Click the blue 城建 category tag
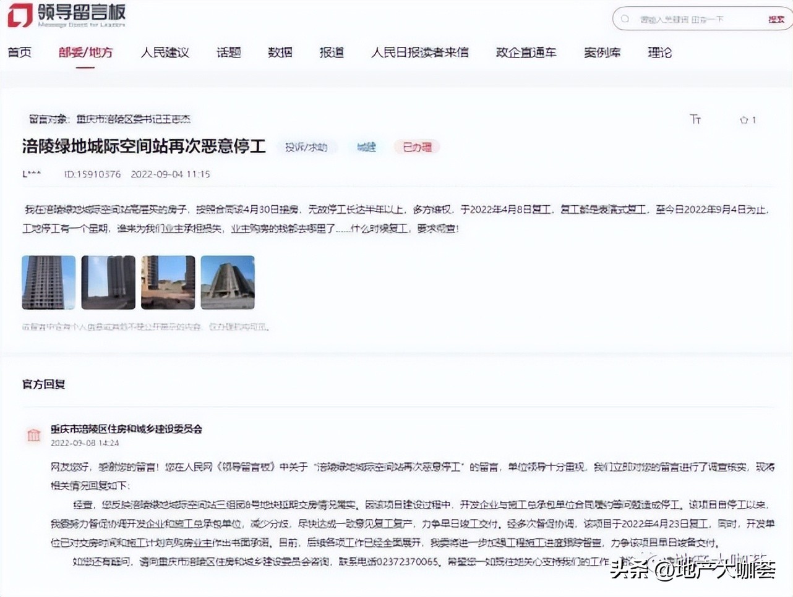 tap(366, 147)
